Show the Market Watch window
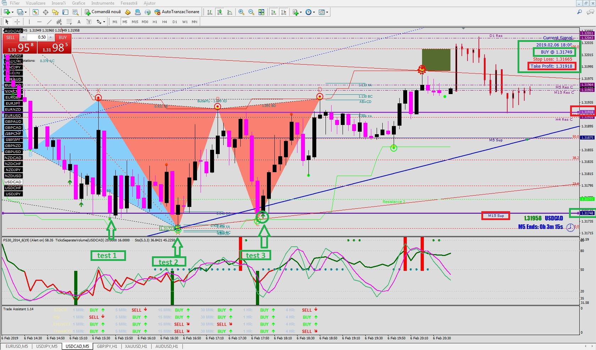 35,12
